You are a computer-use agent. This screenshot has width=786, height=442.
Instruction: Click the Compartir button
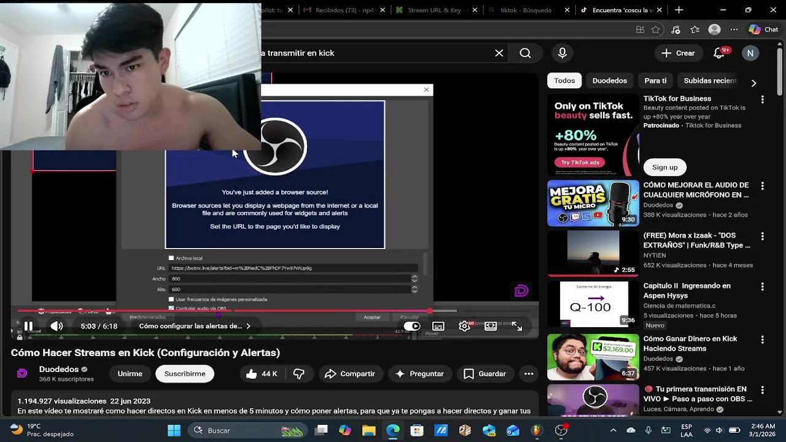pos(350,373)
